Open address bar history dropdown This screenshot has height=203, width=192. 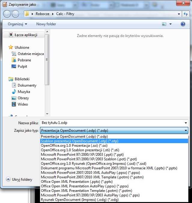179,14
